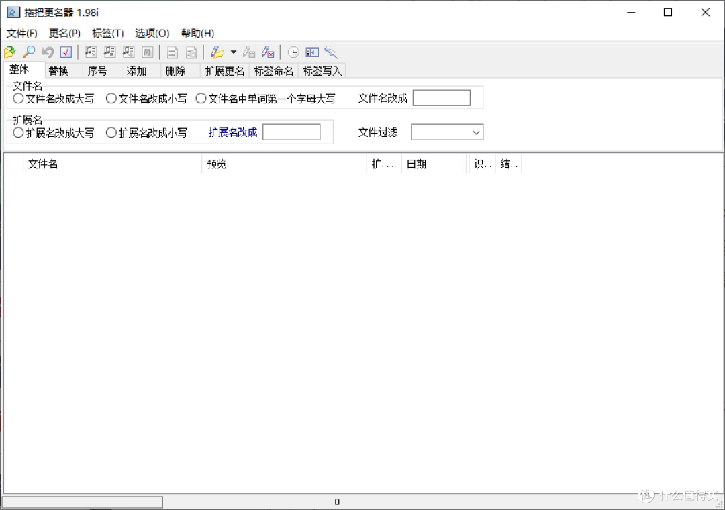Click the pushpin always-on-top icon
Image resolution: width=725 pixels, height=510 pixels.
(330, 52)
